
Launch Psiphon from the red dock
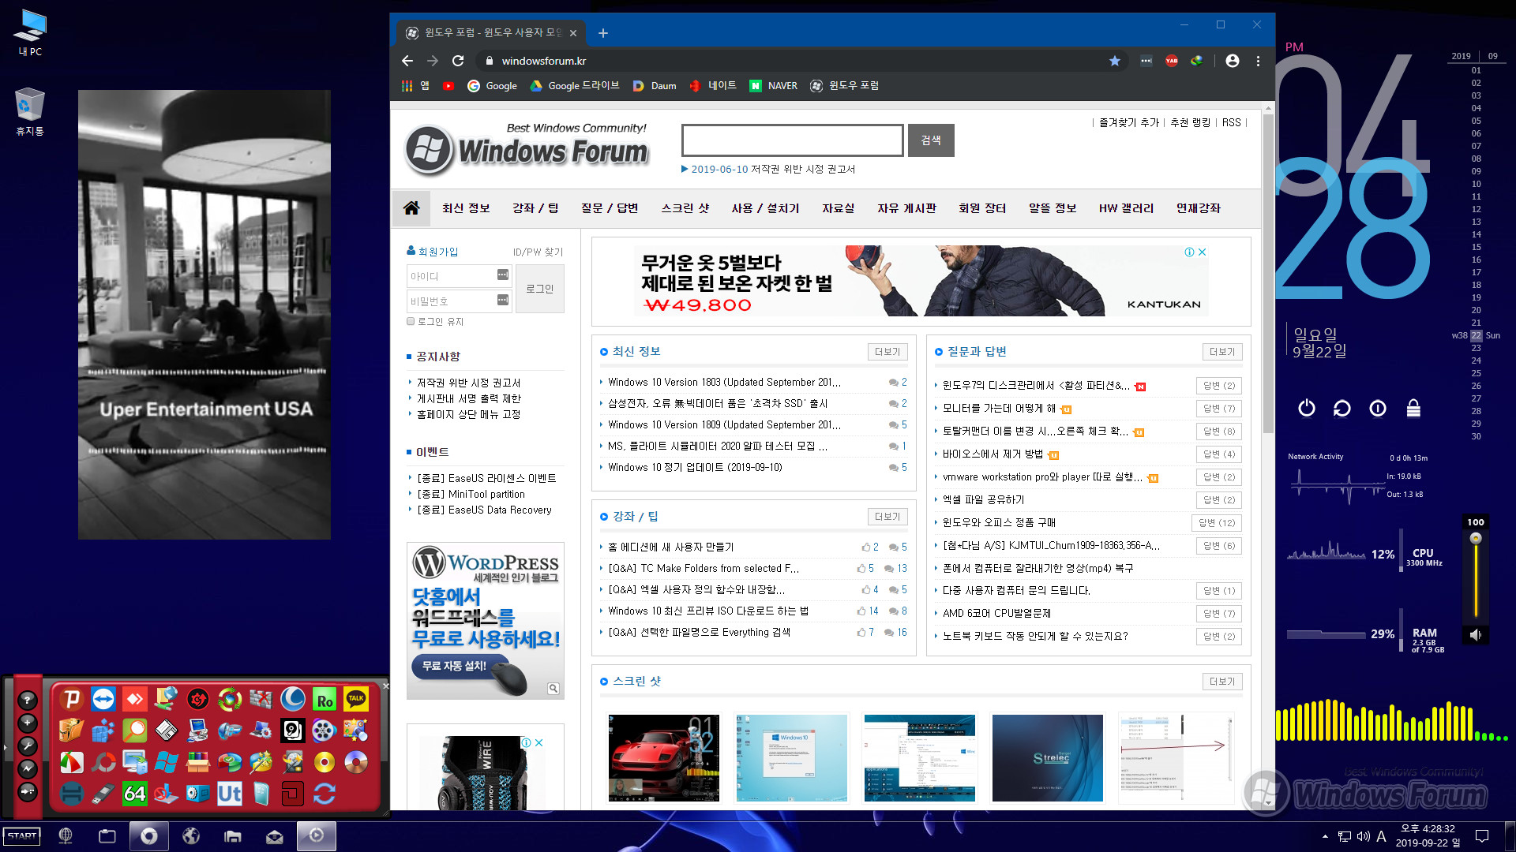[x=72, y=699]
